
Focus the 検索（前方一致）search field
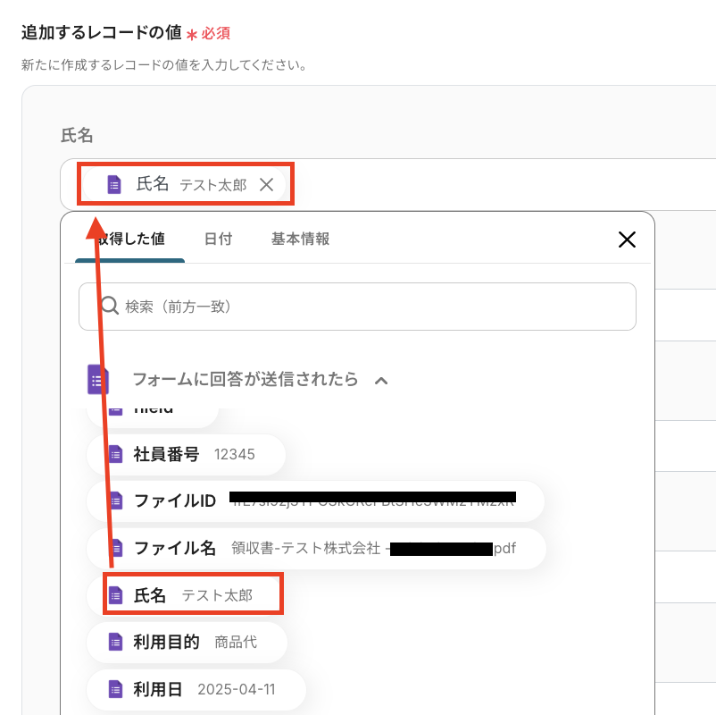pyautogui.click(x=375, y=307)
